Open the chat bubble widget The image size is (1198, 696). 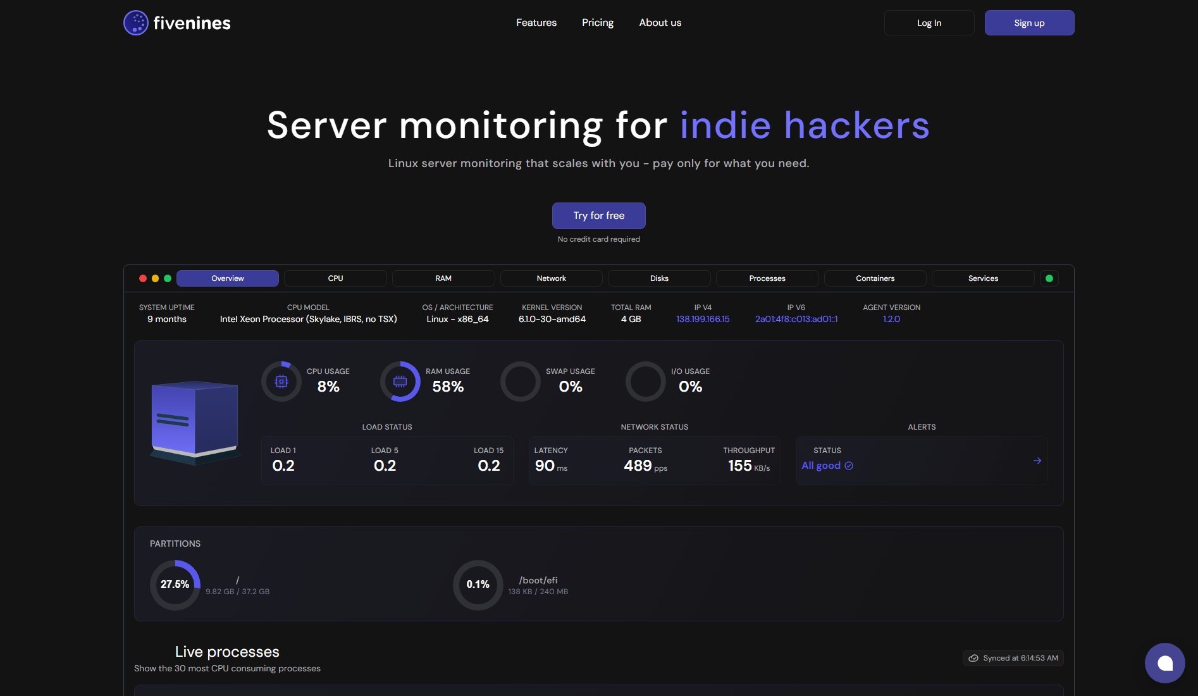tap(1164, 663)
